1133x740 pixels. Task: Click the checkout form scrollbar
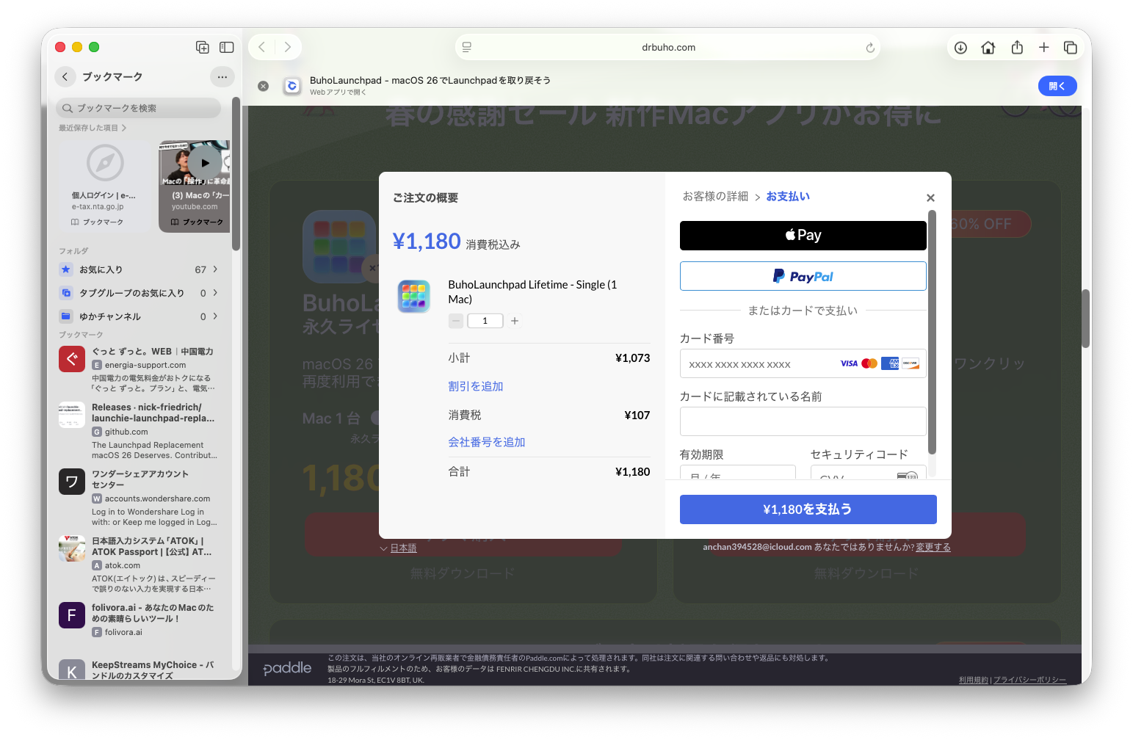click(932, 332)
